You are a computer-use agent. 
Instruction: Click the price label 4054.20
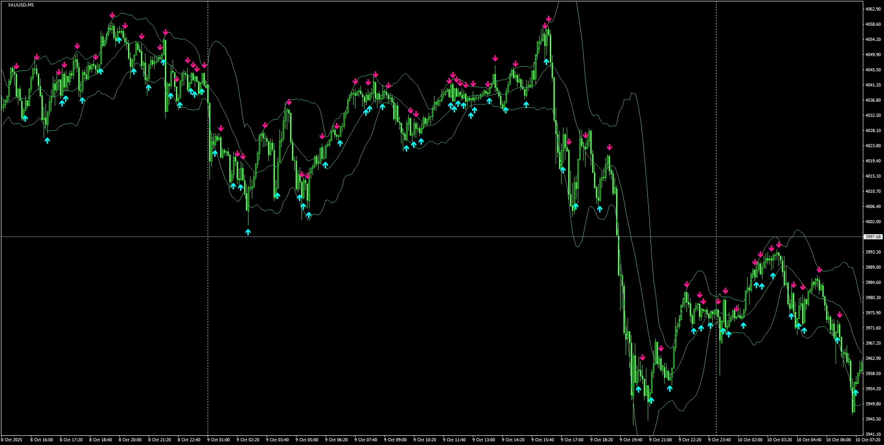873,40
